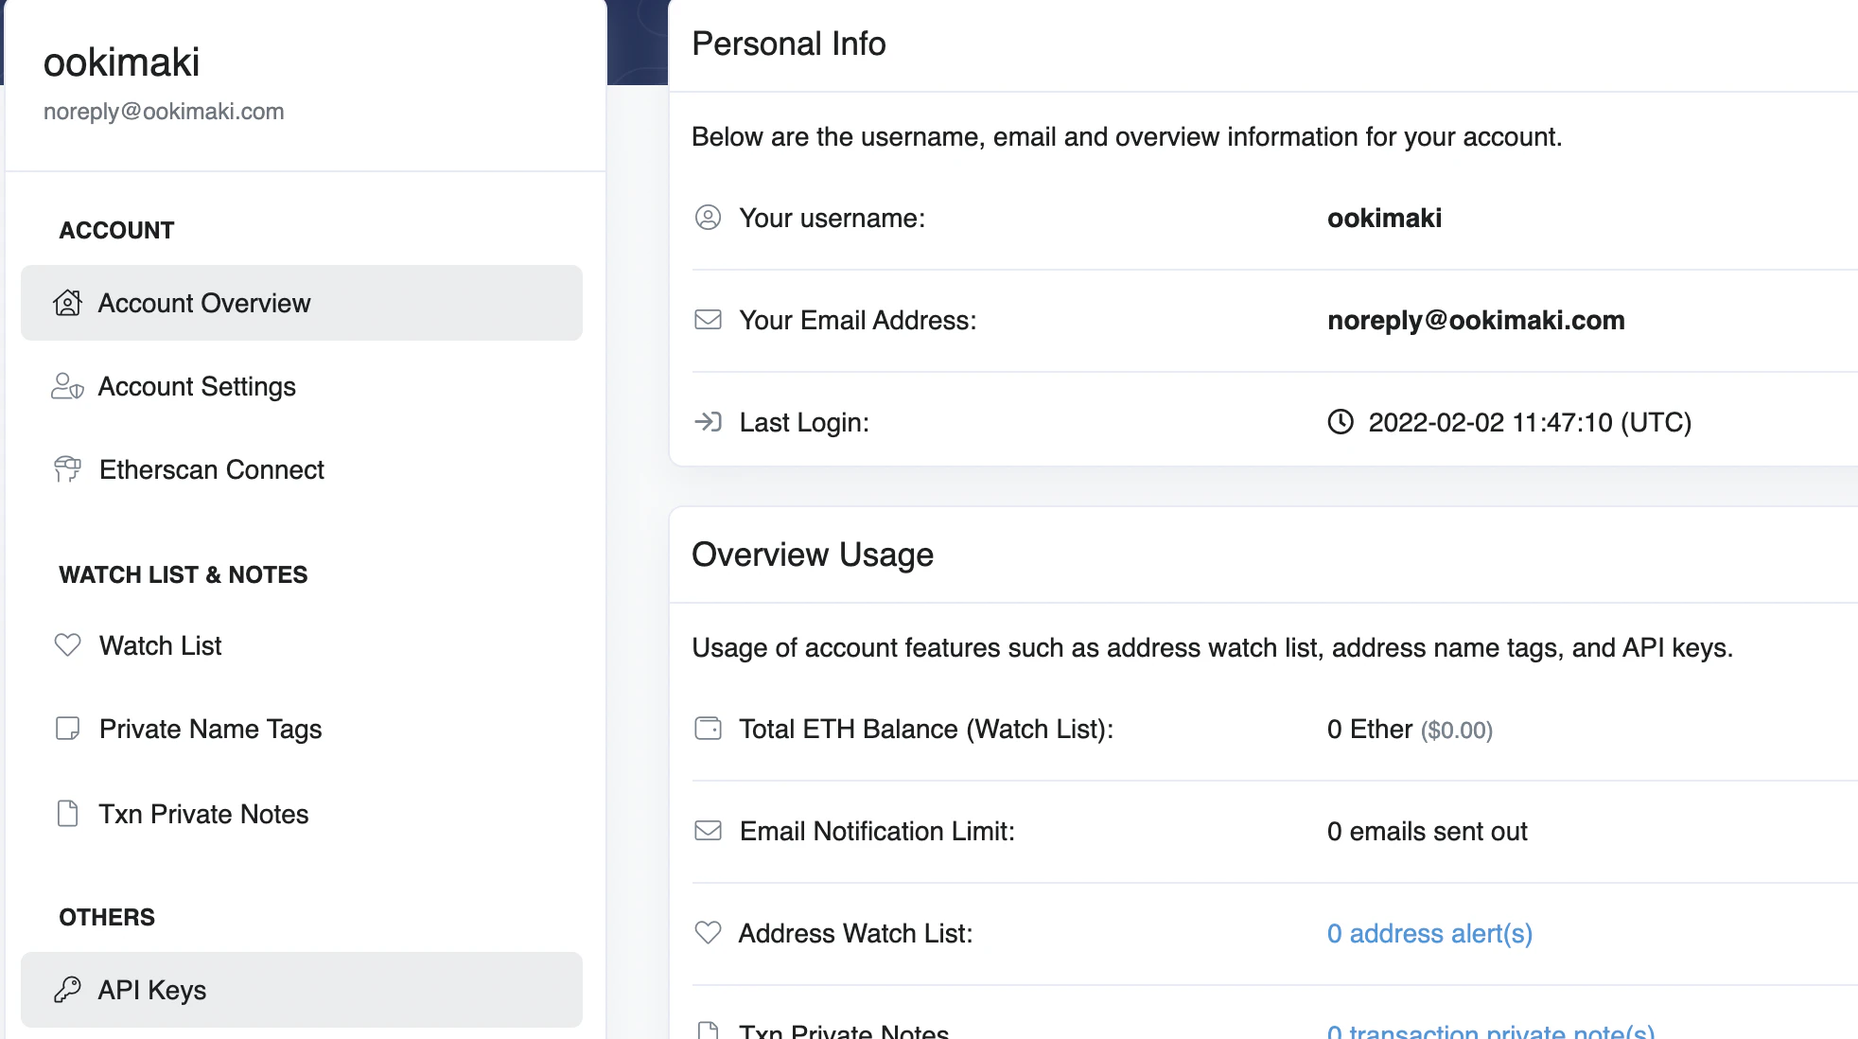Click the Private Name Tags note icon
This screenshot has height=1039, width=1858.
[67, 729]
